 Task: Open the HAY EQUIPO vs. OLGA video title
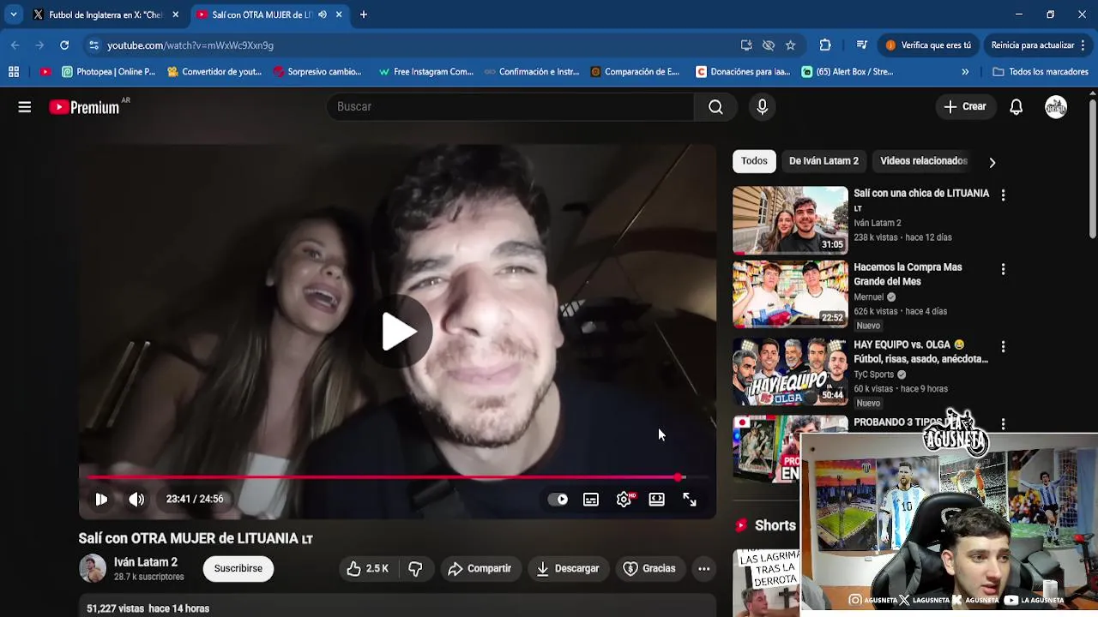pyautogui.click(x=921, y=352)
